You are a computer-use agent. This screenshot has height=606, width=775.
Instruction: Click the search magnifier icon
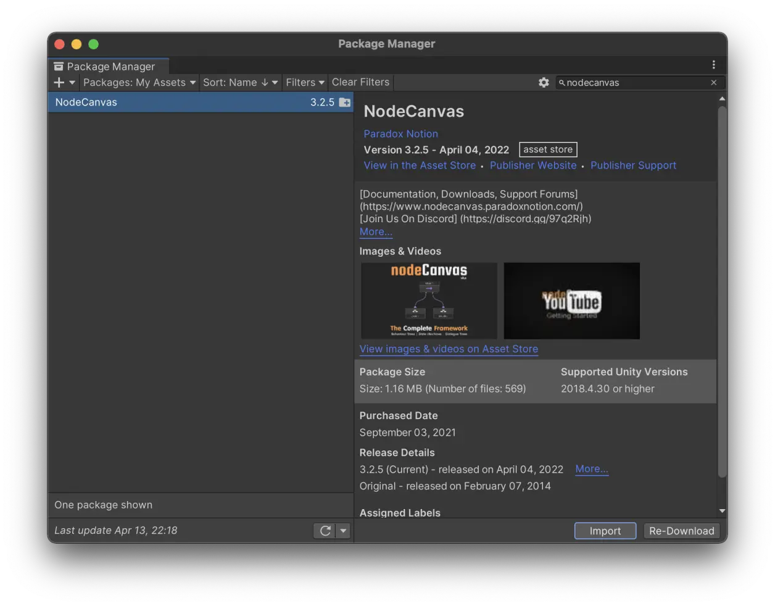(x=562, y=82)
